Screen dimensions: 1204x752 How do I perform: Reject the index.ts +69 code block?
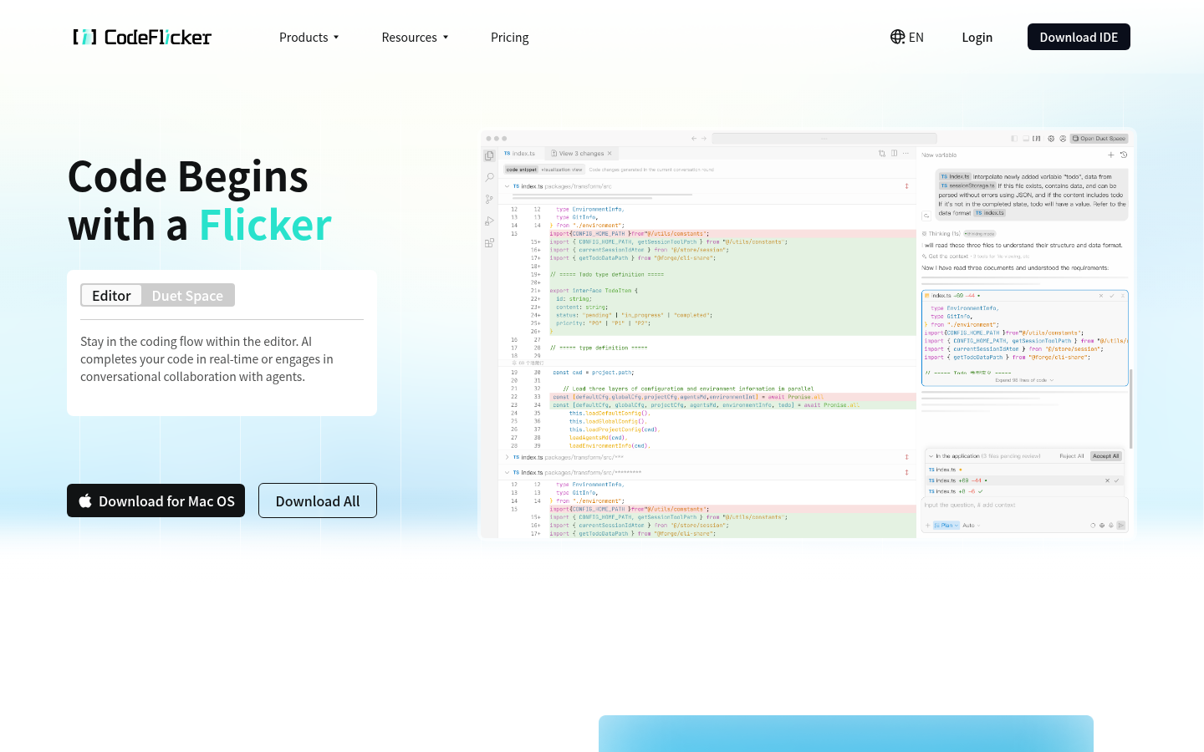point(1101,296)
